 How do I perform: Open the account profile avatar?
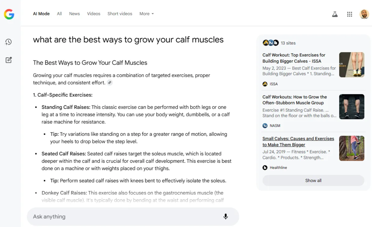[364, 14]
